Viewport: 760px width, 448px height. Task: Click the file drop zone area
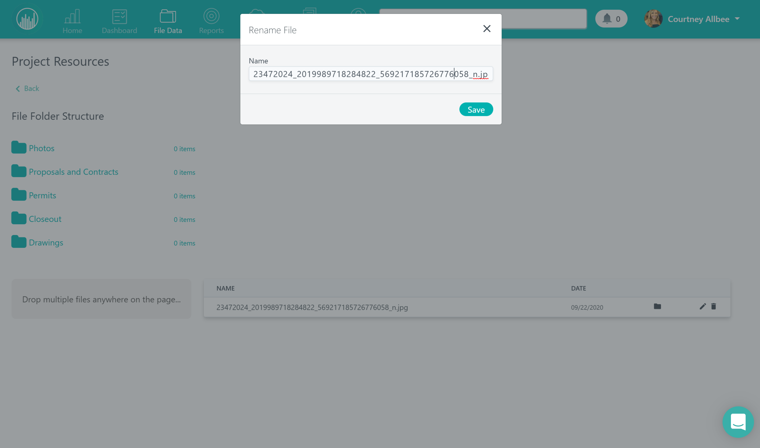101,299
